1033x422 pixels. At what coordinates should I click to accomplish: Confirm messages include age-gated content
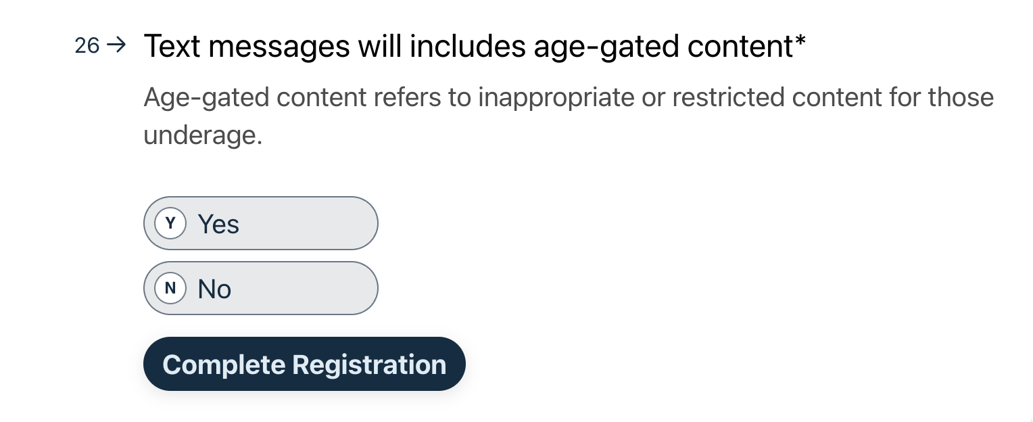[260, 224]
